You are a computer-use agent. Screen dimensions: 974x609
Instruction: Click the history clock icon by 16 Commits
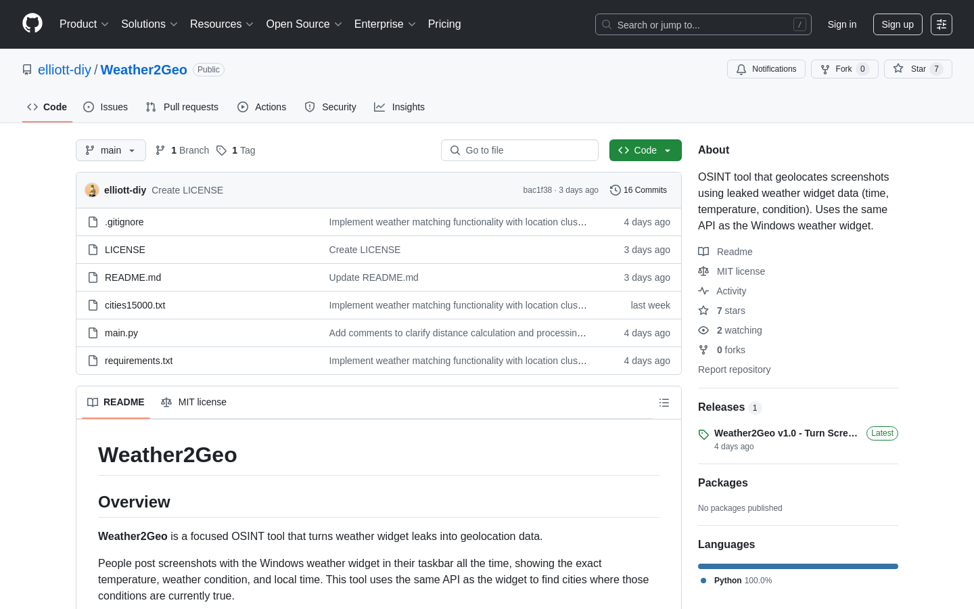(616, 190)
